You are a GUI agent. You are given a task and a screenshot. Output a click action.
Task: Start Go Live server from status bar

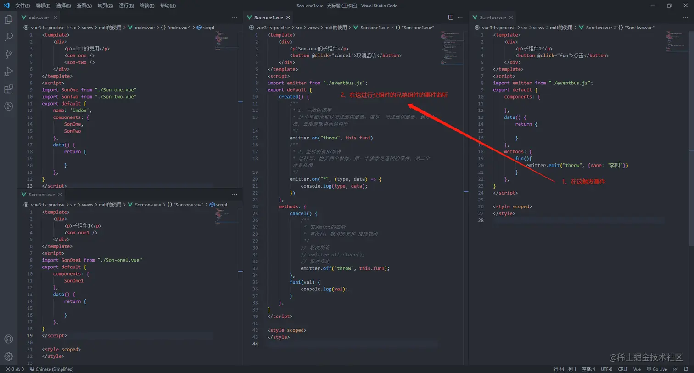click(x=657, y=369)
